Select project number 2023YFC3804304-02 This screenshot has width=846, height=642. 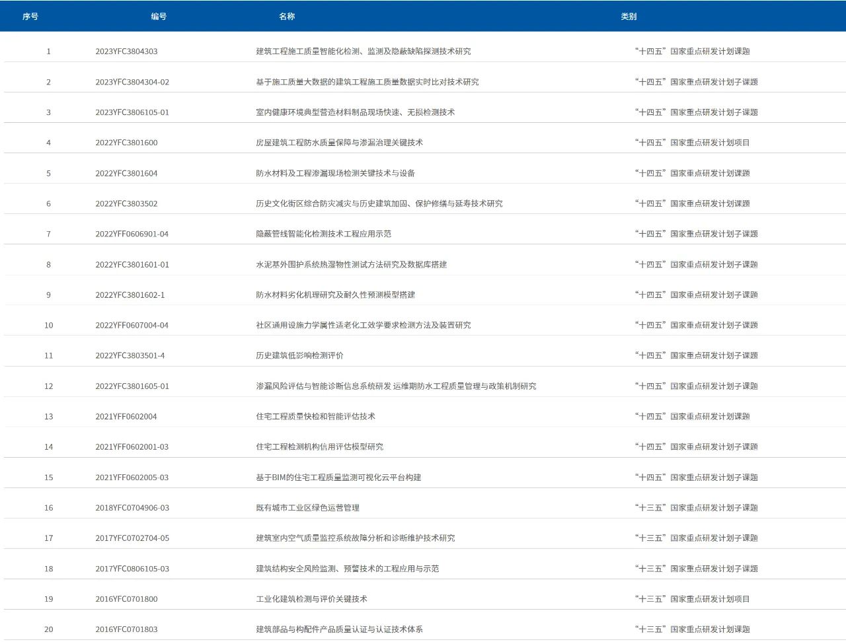(132, 82)
